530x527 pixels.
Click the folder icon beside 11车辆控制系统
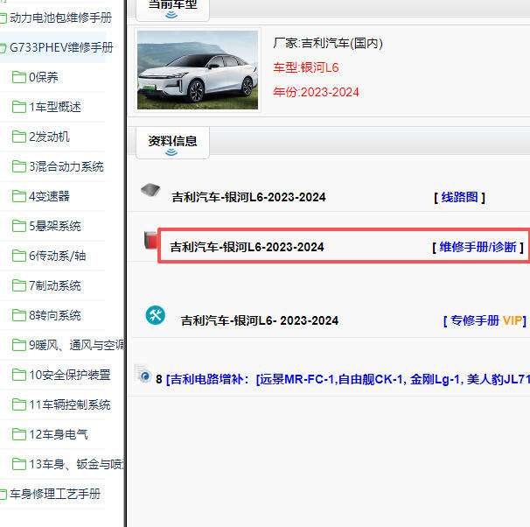pos(19,404)
